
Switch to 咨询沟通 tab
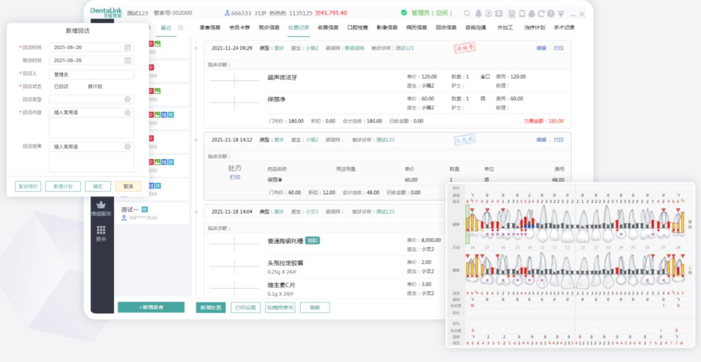475,28
